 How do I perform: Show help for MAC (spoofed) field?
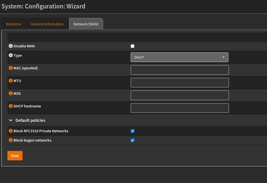pyautogui.click(x=11, y=68)
